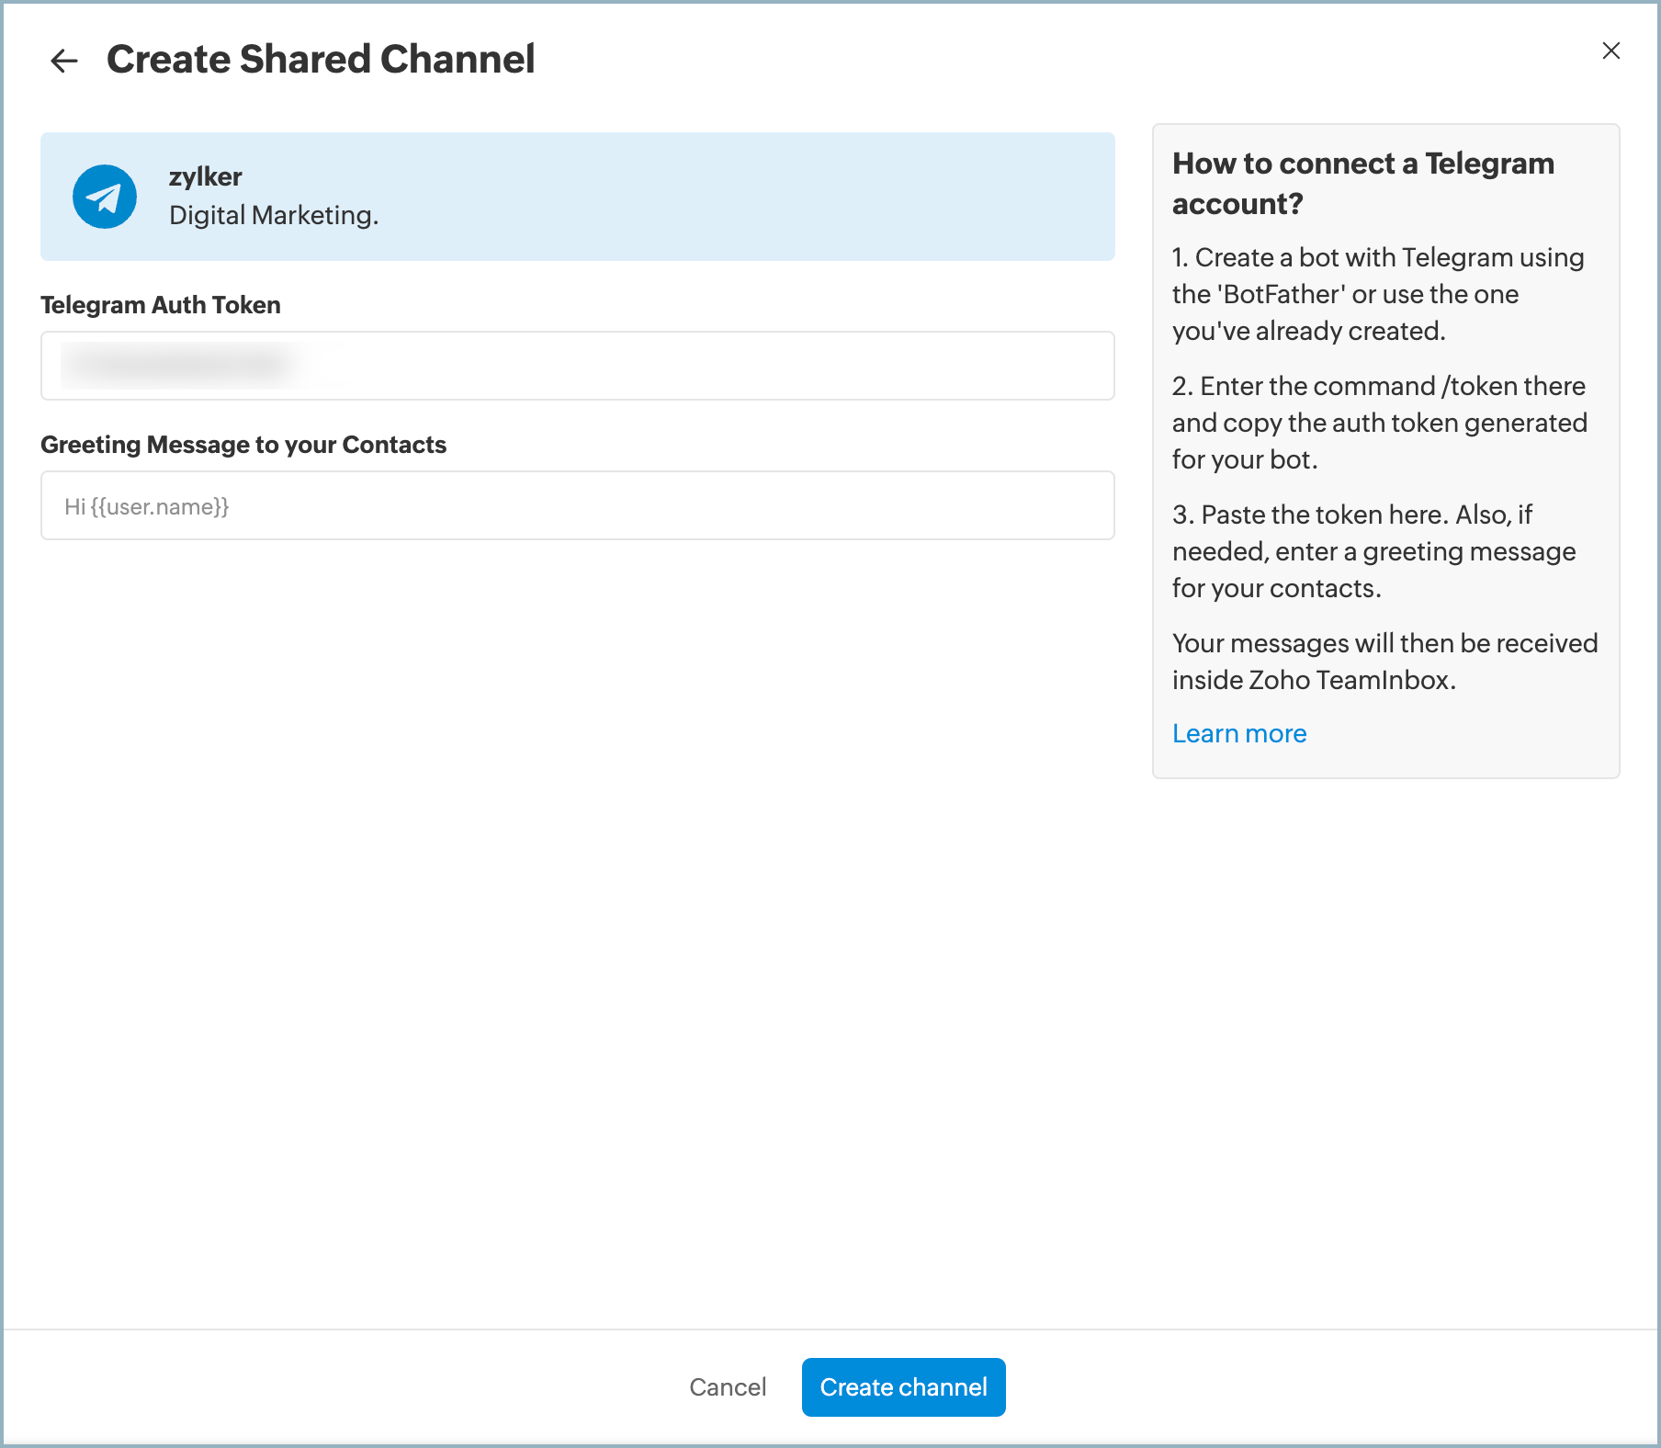Click the Create Shared Channel title

(321, 60)
